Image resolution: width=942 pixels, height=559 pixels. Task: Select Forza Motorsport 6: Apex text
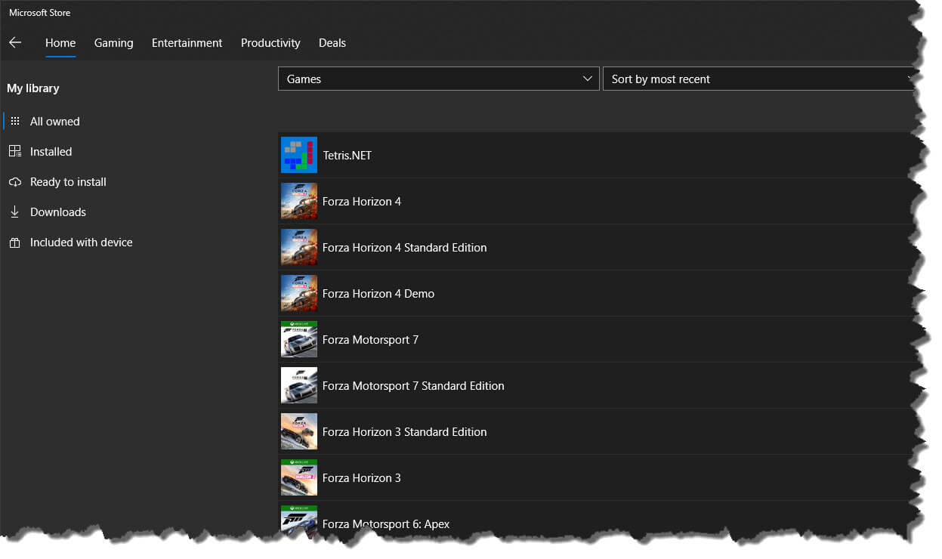(x=386, y=523)
